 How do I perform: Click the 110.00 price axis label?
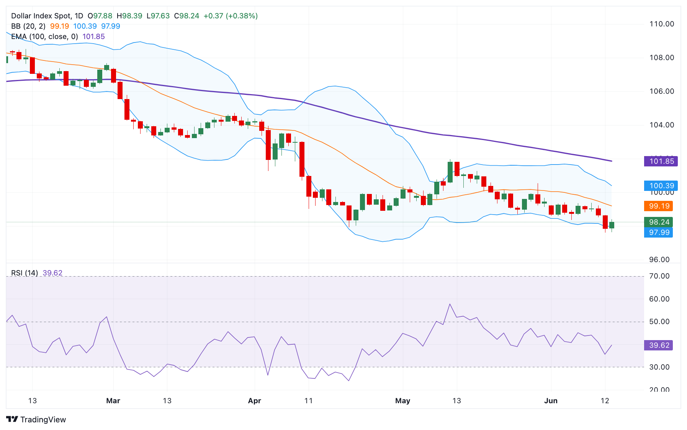[x=661, y=24]
